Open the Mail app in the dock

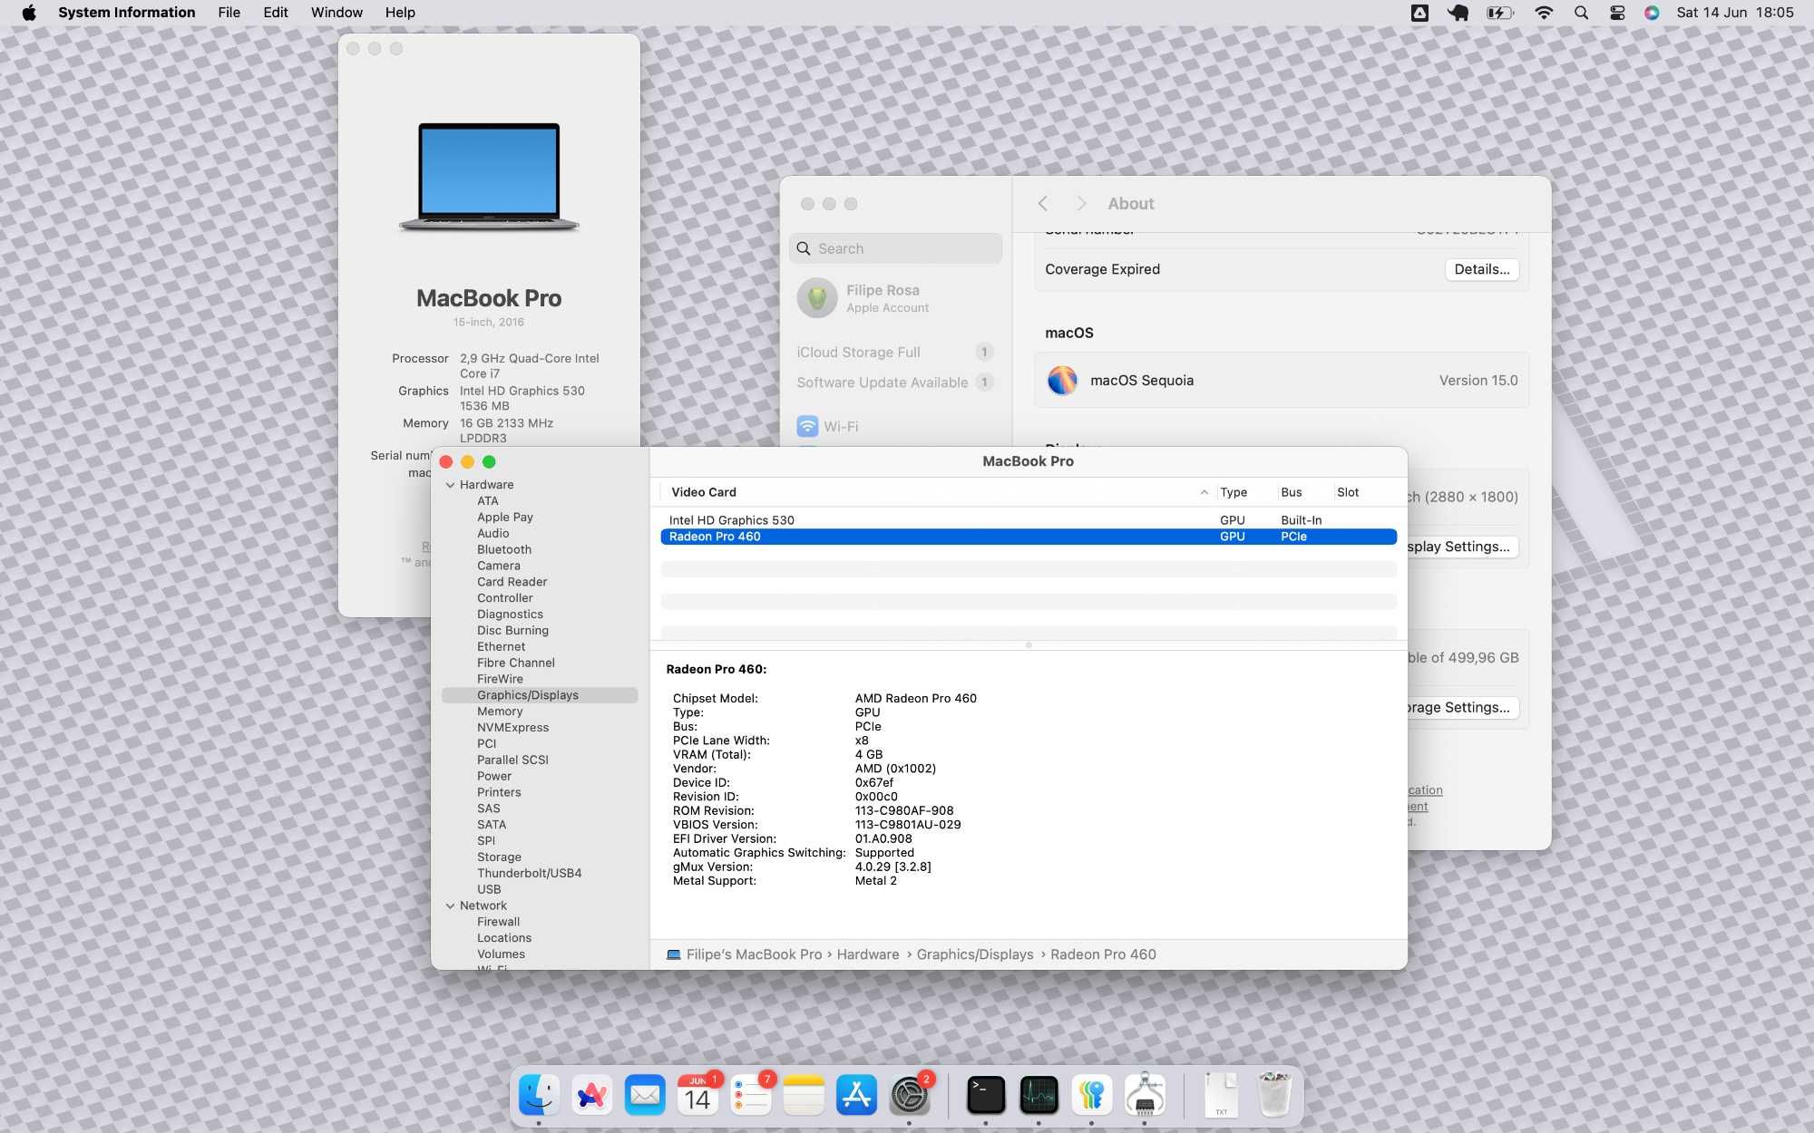[645, 1095]
